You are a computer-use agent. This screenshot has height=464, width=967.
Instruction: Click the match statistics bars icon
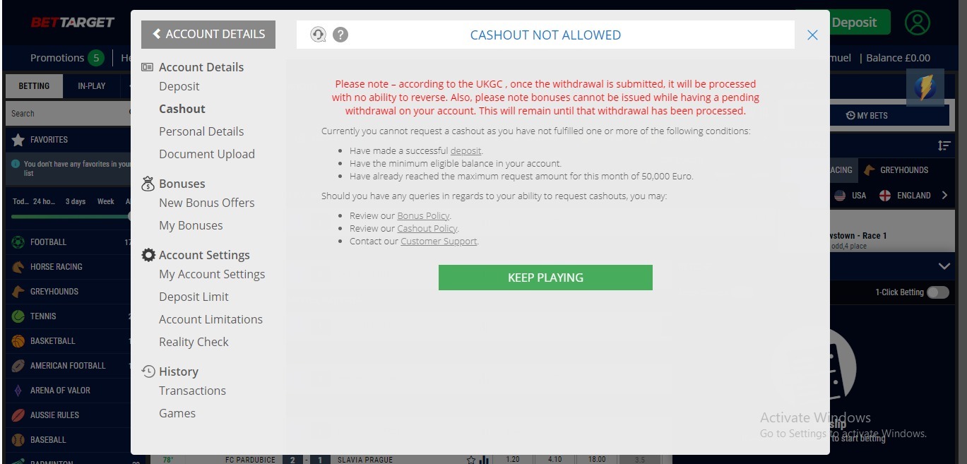[x=485, y=460]
